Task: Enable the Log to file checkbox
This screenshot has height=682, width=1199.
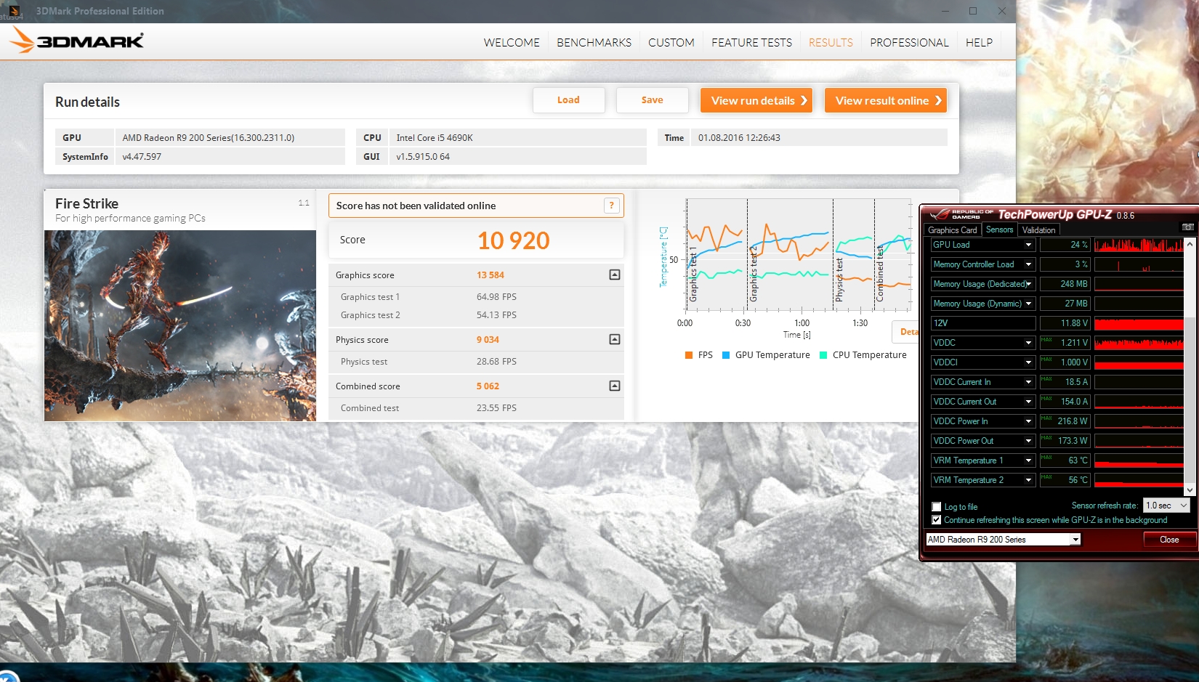Action: [x=937, y=507]
